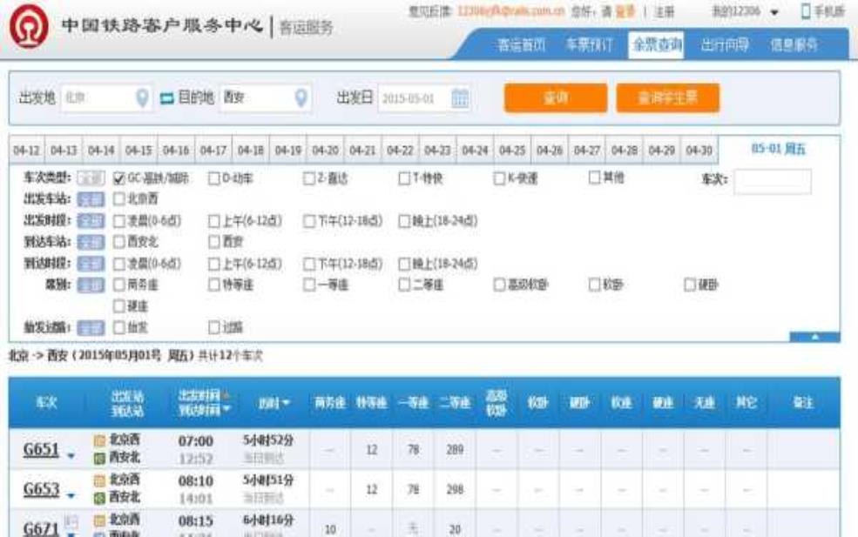Click G651 二等座 count 289
858x537 pixels.
(455, 449)
